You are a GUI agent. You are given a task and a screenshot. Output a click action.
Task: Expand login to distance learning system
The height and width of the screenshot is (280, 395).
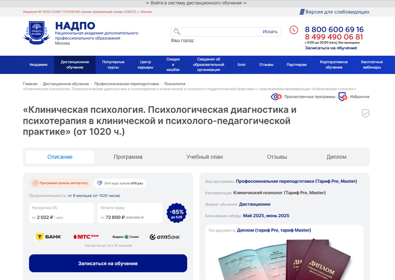pyautogui.click(x=196, y=3)
